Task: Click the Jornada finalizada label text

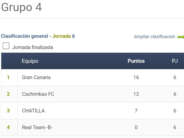Action: tap(33, 48)
